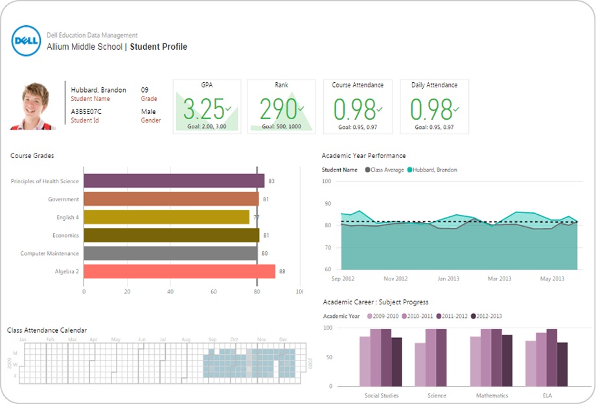Open Brandon Hubbard's student photo
The width and height of the screenshot is (596, 404).
click(x=34, y=106)
